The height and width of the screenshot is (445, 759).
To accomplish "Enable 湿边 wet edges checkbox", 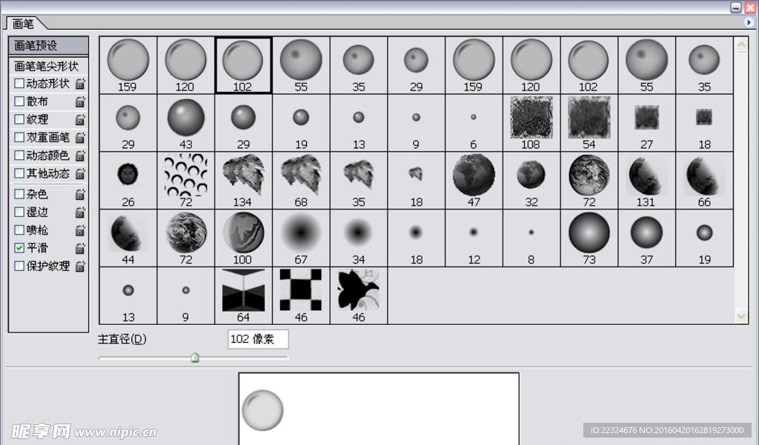I will [x=19, y=212].
